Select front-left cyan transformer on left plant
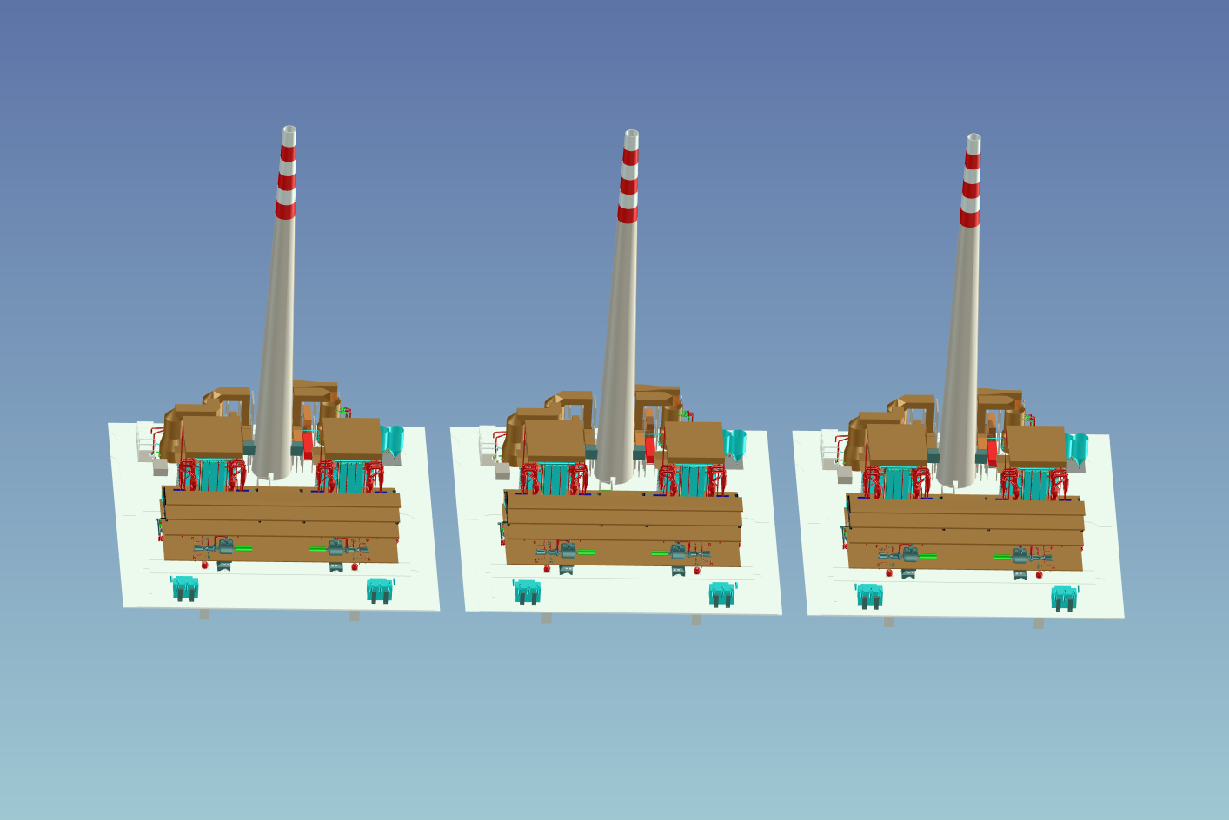Image resolution: width=1229 pixels, height=820 pixels. [184, 588]
